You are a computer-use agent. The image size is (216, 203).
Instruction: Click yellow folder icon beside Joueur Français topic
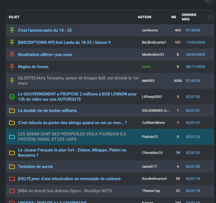[x=12, y=153]
